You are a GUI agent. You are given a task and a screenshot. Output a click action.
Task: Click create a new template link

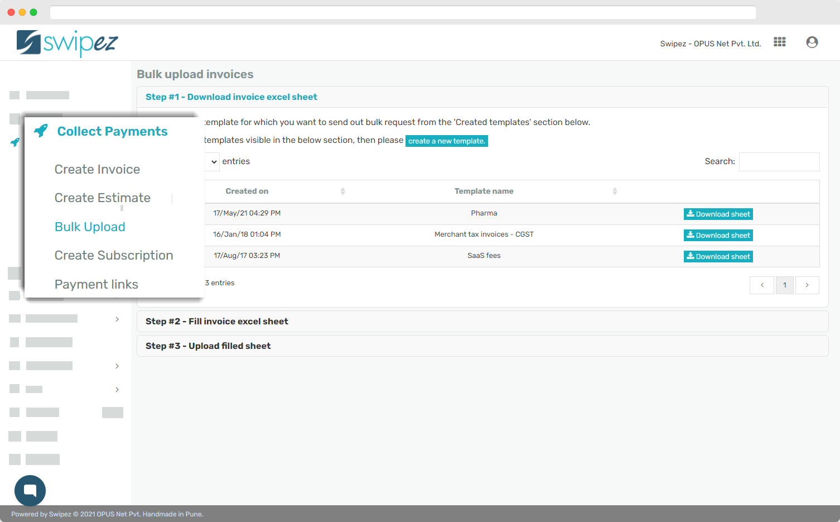pyautogui.click(x=446, y=141)
